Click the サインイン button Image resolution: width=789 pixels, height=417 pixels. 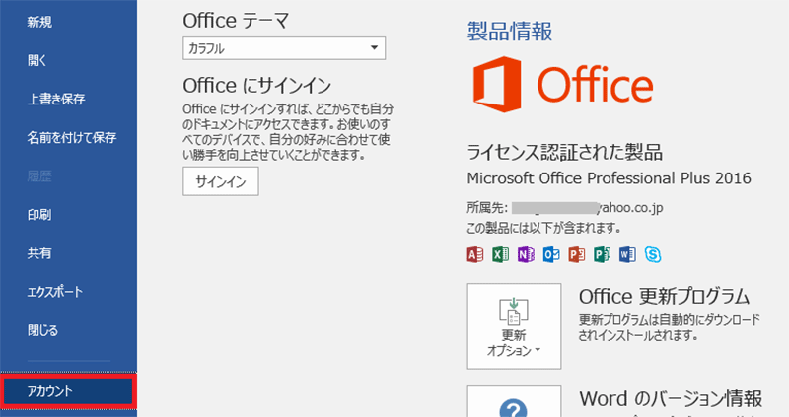(220, 181)
